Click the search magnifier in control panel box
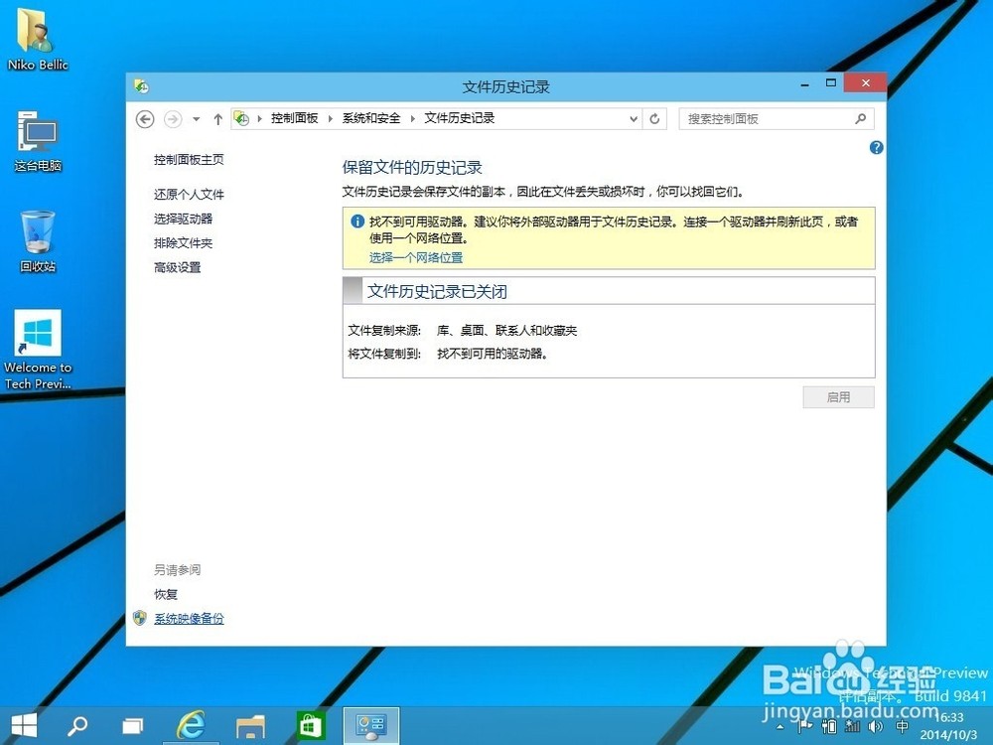The height and width of the screenshot is (745, 993). 860,119
